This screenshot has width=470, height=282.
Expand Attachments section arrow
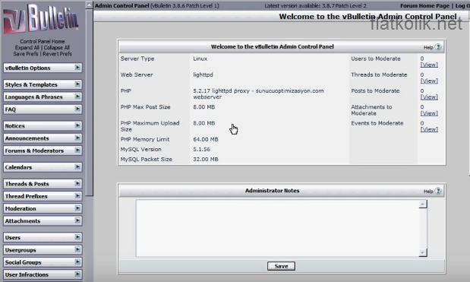[77, 220]
